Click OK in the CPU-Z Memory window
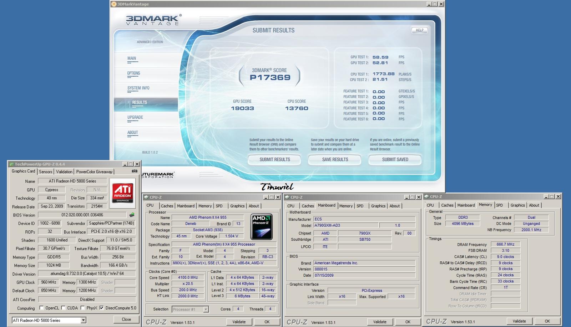This screenshot has height=327, width=571. (x=547, y=321)
